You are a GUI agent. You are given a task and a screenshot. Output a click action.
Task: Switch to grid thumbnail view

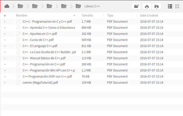click(x=177, y=6)
